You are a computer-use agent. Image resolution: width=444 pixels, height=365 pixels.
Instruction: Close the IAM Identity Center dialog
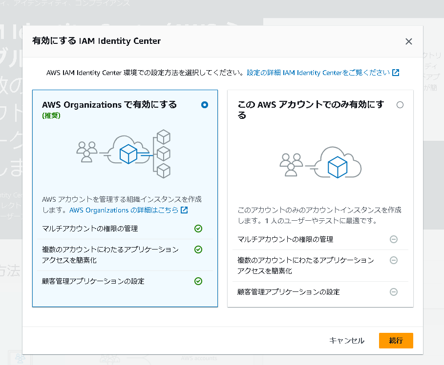409,41
